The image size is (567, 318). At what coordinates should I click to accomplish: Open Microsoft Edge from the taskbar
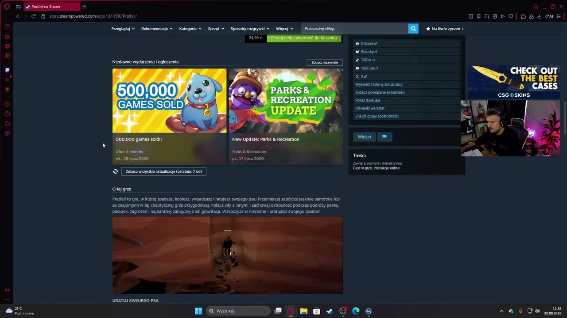pos(356,311)
